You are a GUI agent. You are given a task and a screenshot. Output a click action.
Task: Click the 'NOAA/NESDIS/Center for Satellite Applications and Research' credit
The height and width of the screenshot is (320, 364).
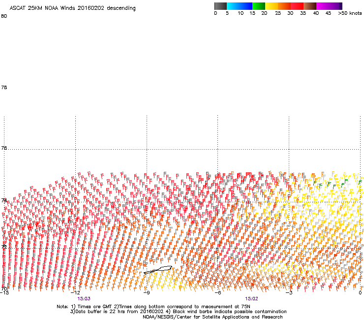click(212, 317)
